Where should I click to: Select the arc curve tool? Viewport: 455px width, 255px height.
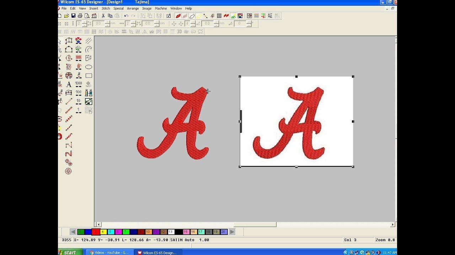89,49
